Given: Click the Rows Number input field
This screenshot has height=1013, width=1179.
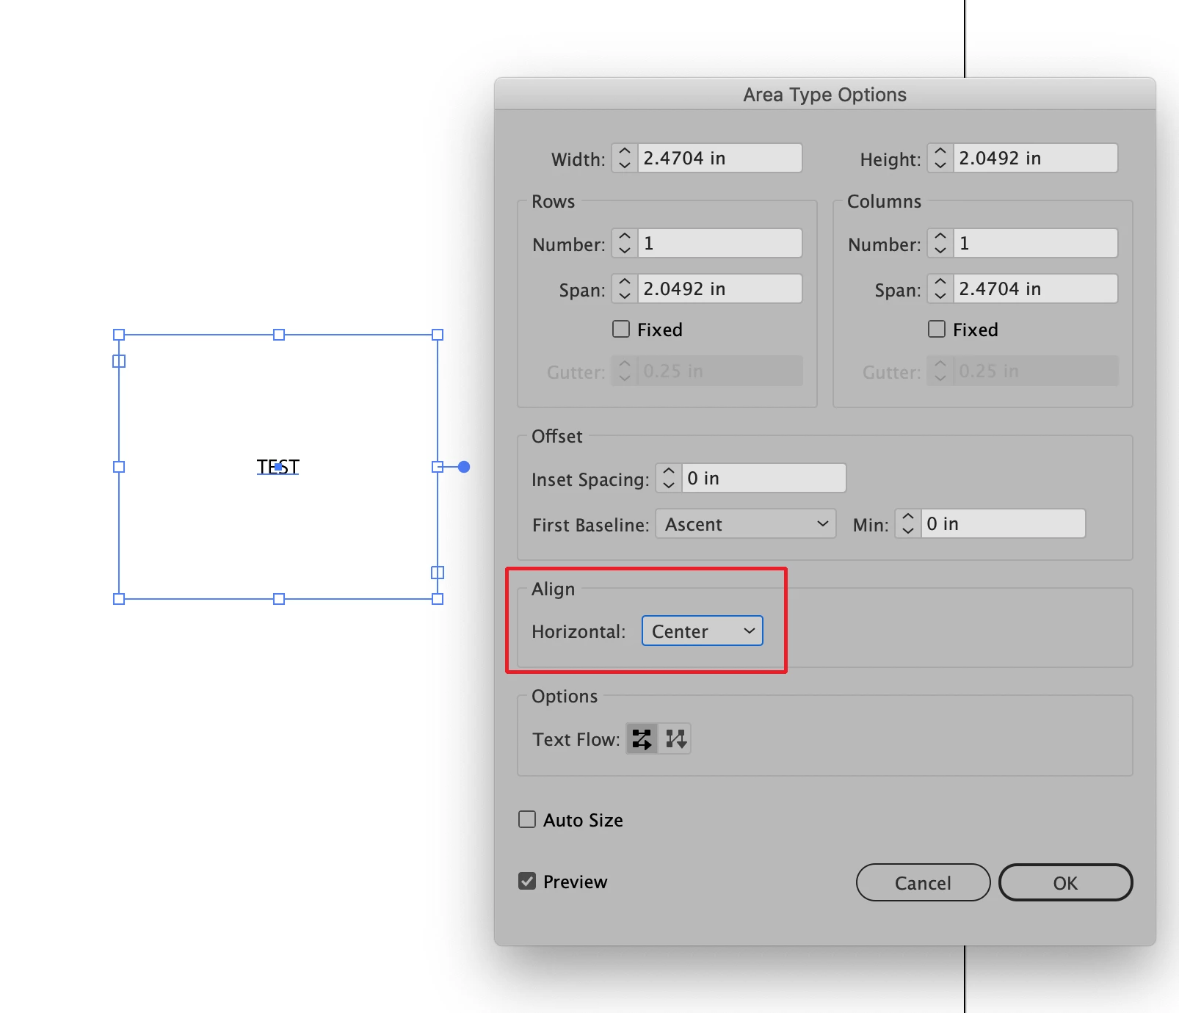Looking at the screenshot, I should click(720, 243).
